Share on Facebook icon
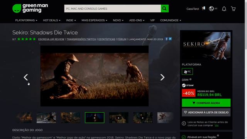 [166, 39]
